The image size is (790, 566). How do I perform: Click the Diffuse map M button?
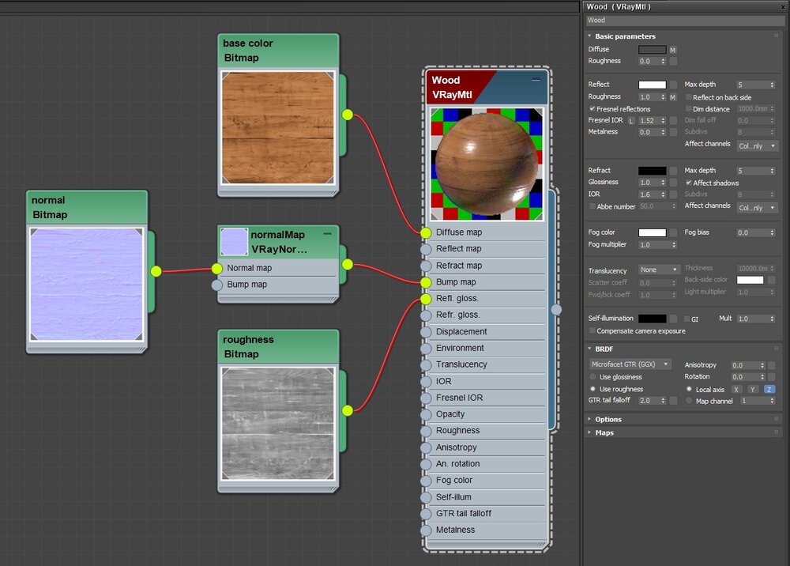(x=673, y=50)
